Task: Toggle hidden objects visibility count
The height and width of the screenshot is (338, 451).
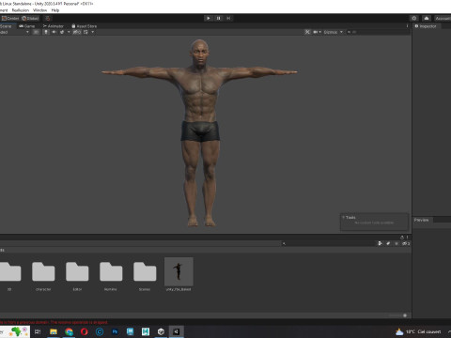Action: pos(77,32)
